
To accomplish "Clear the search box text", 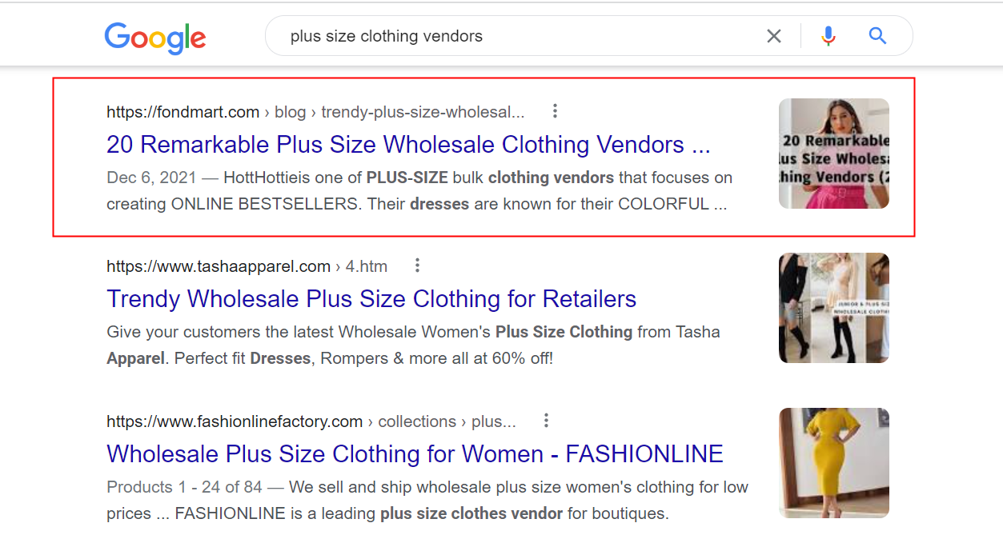I will [773, 36].
